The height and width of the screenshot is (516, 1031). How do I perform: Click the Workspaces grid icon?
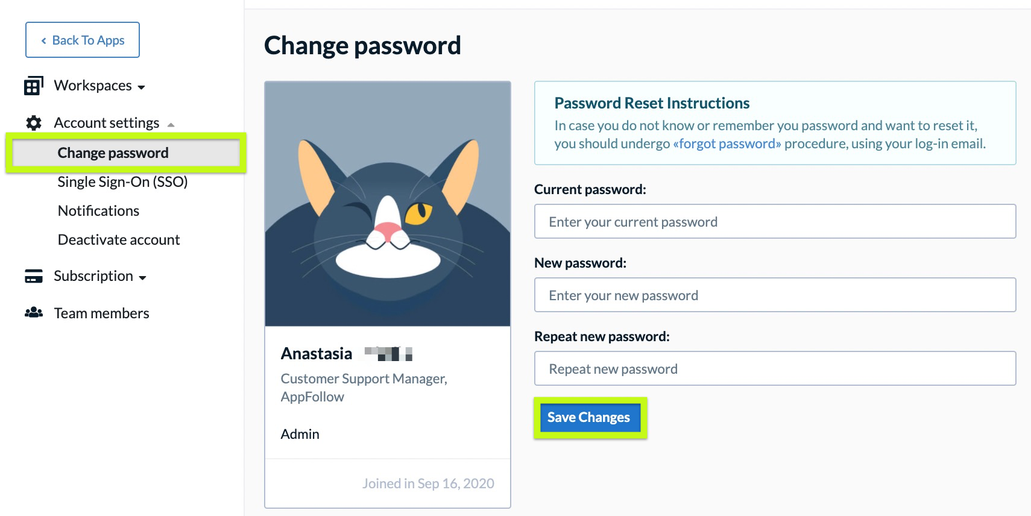[34, 86]
